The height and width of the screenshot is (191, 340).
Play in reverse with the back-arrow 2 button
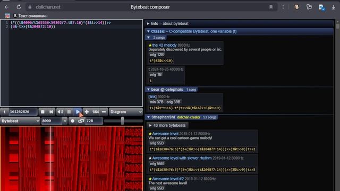(x=60, y=112)
